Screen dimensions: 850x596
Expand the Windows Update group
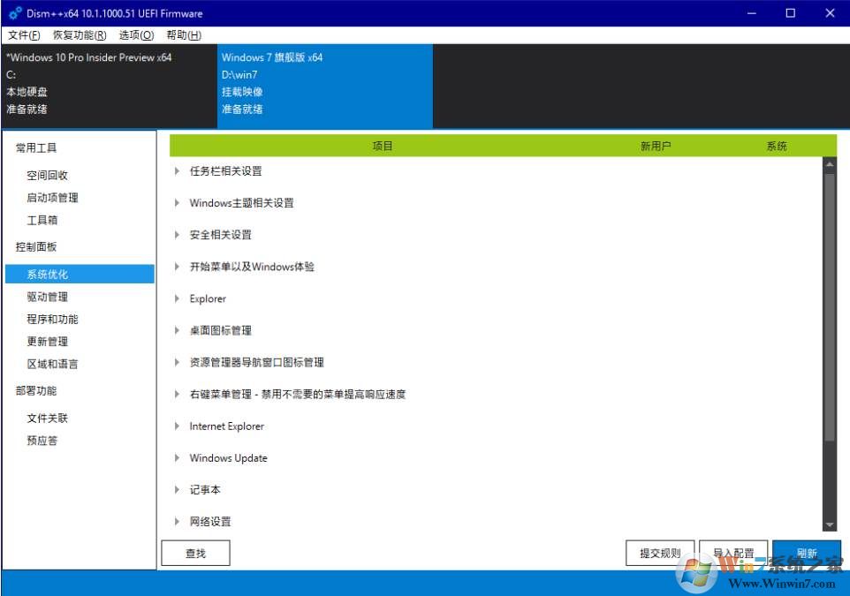177,458
